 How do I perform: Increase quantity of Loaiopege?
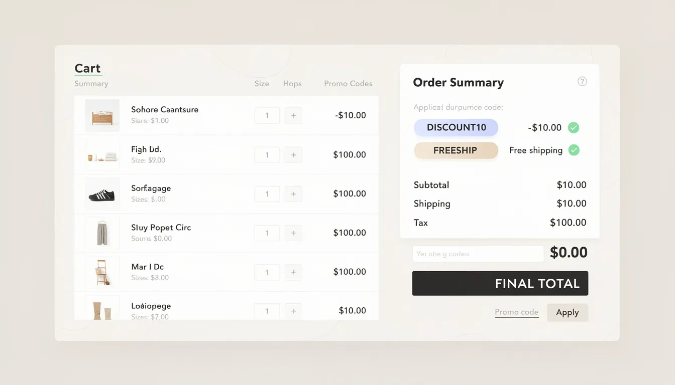293,311
